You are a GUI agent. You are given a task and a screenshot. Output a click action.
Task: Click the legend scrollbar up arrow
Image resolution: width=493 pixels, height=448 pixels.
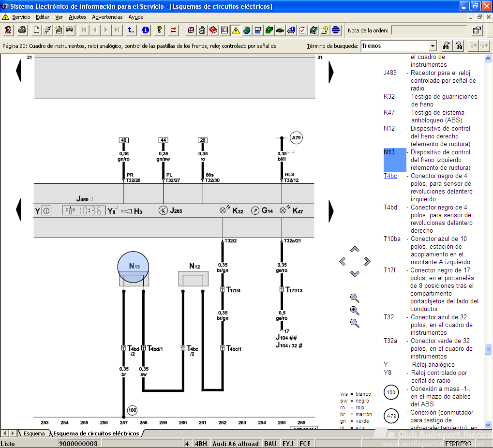pos(488,58)
